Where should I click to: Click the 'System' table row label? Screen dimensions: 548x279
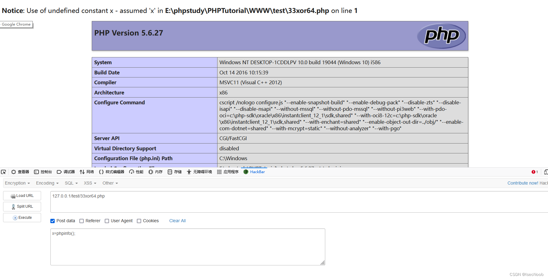click(x=103, y=62)
